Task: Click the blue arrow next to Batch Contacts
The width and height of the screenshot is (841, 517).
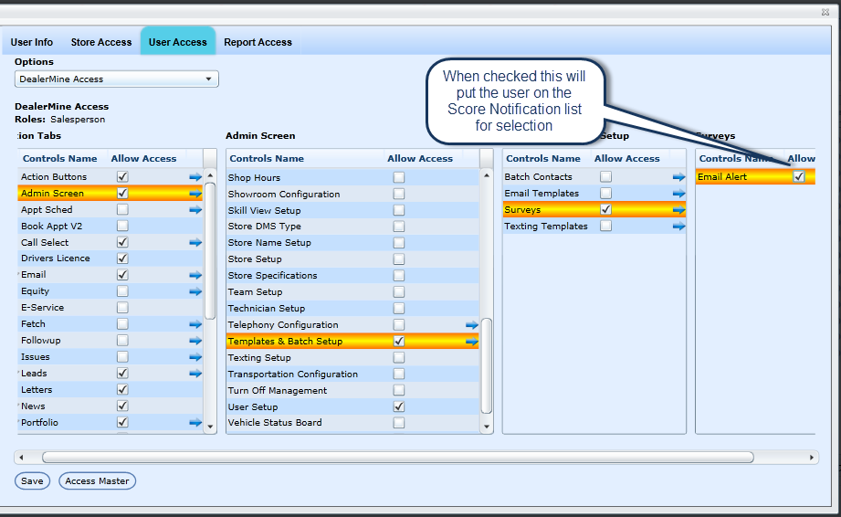Action: point(678,177)
